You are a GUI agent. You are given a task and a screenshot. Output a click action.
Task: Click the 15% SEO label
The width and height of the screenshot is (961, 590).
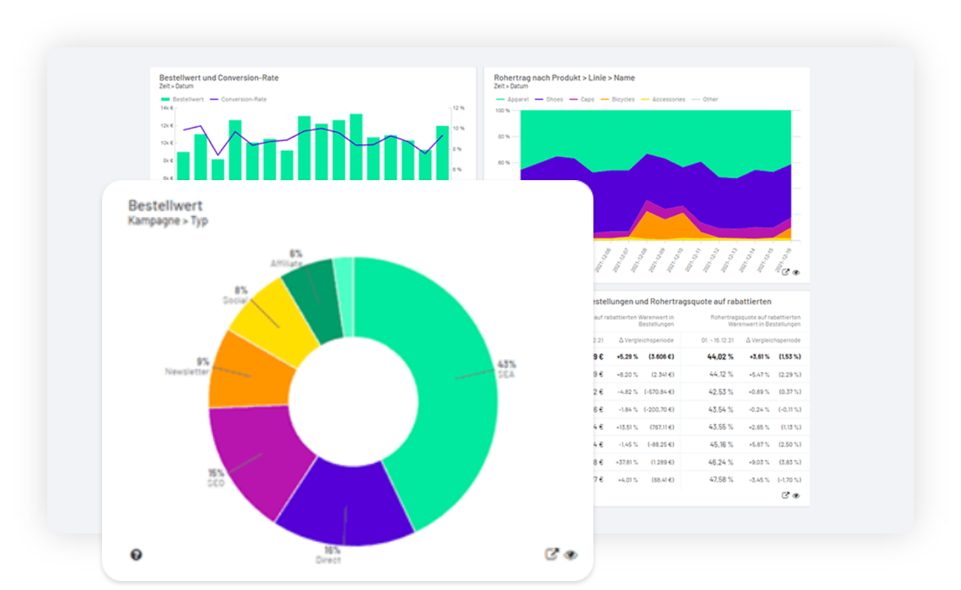coord(216,478)
